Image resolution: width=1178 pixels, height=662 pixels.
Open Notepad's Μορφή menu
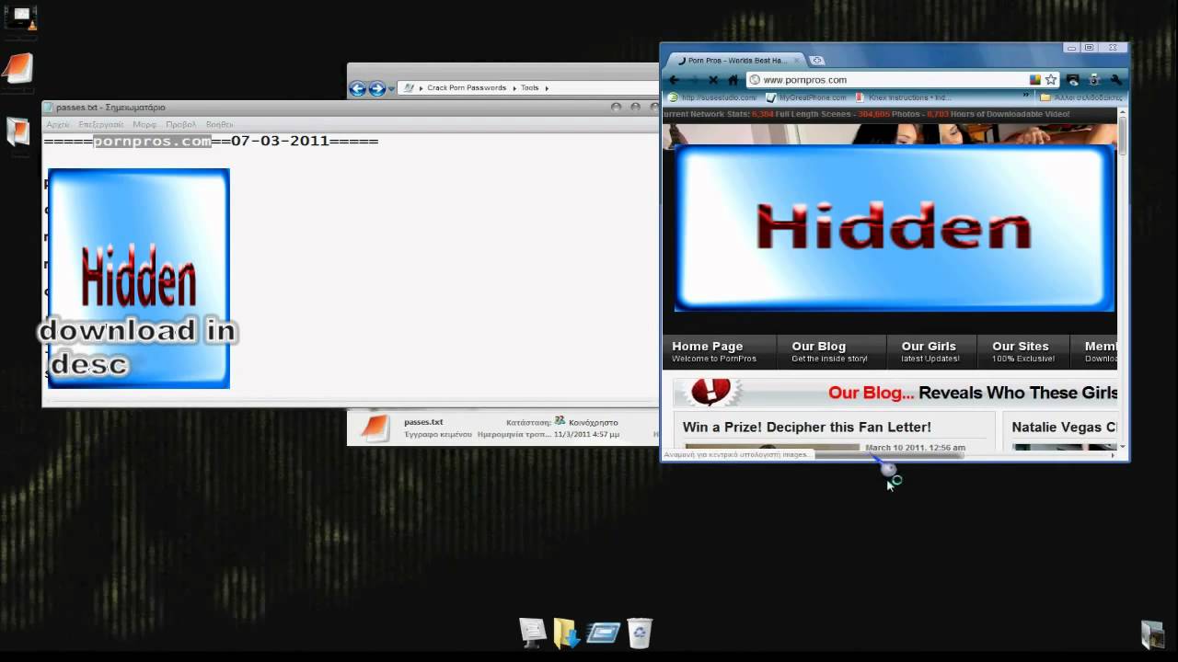pyautogui.click(x=144, y=124)
